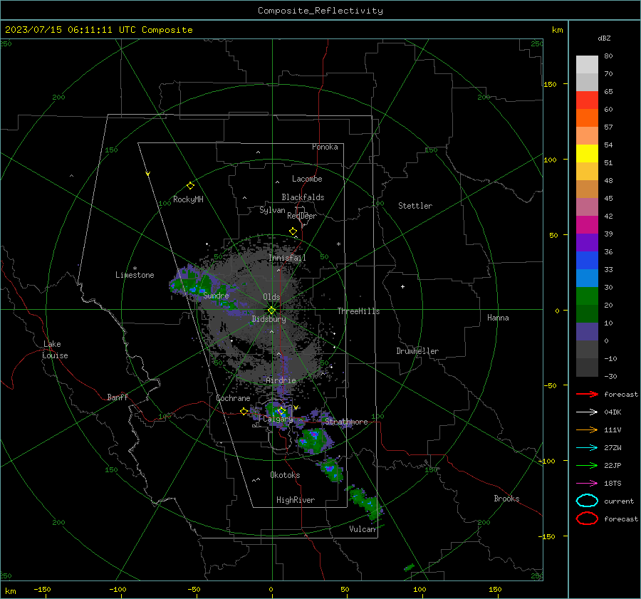641x599 pixels.
Task: Click the magenta 18TS arrow legend icon
Action: 587,484
